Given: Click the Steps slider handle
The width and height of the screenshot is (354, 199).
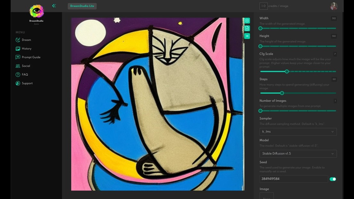Looking at the screenshot, I should [x=282, y=93].
